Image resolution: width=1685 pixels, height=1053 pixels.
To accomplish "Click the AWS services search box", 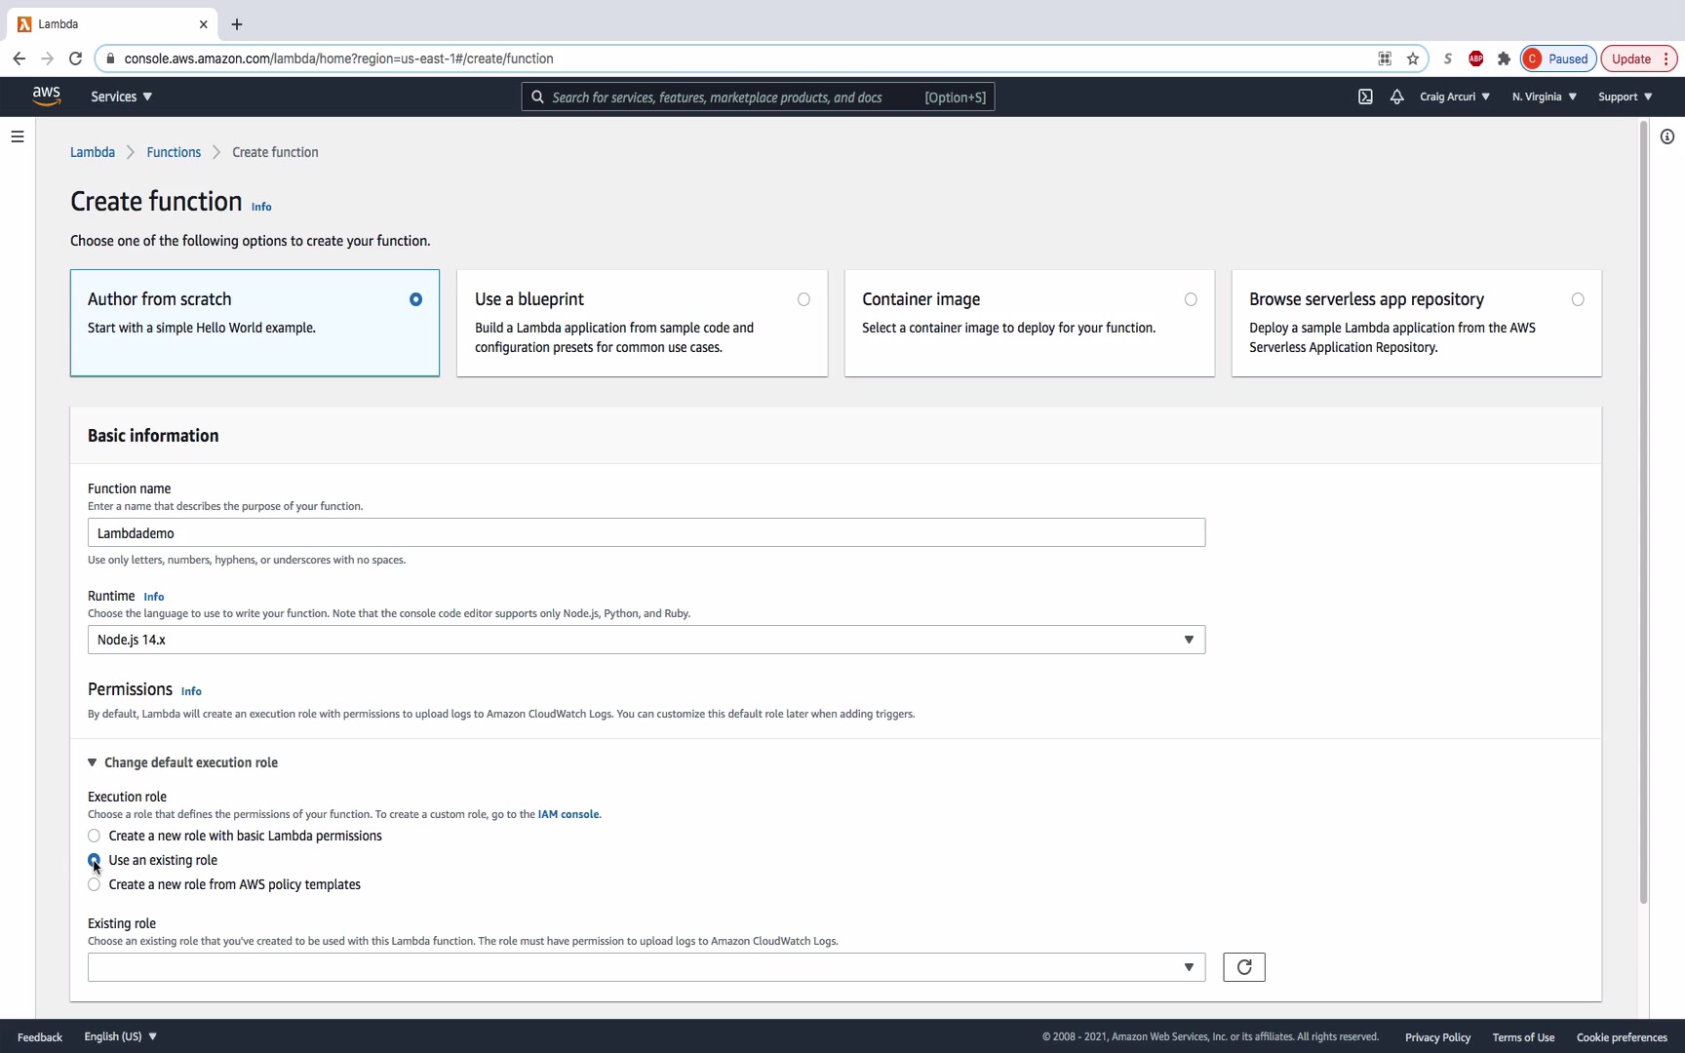I will click(758, 97).
